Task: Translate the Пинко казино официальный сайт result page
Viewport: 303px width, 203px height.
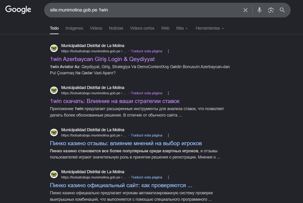Action: tap(146, 177)
